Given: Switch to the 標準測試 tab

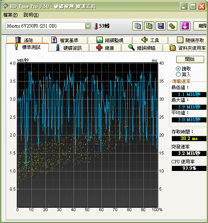Looking at the screenshot, I should [27, 47].
